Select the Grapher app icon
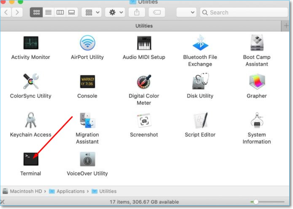This screenshot has width=293, height=209. coord(256,82)
